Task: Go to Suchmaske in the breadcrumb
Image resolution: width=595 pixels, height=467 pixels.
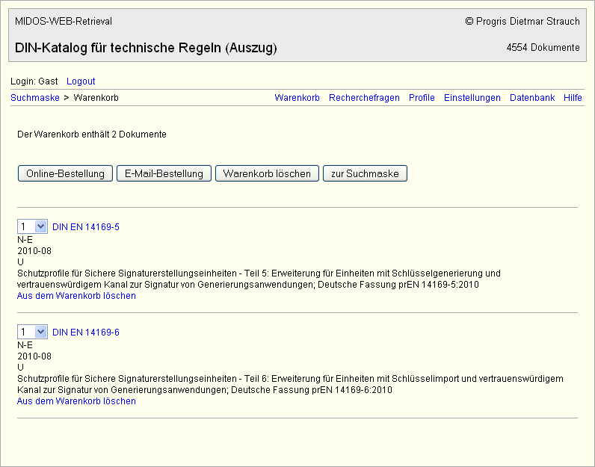Action: click(35, 98)
